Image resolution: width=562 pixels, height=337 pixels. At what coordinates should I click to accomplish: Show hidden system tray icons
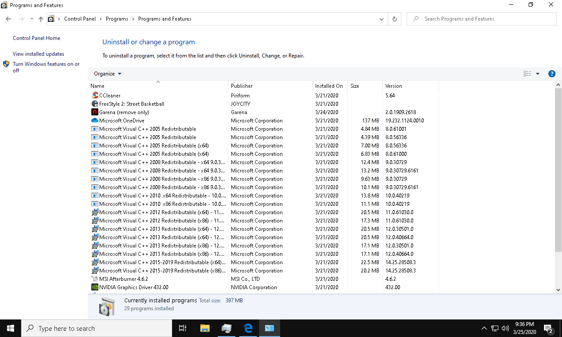coord(484,328)
